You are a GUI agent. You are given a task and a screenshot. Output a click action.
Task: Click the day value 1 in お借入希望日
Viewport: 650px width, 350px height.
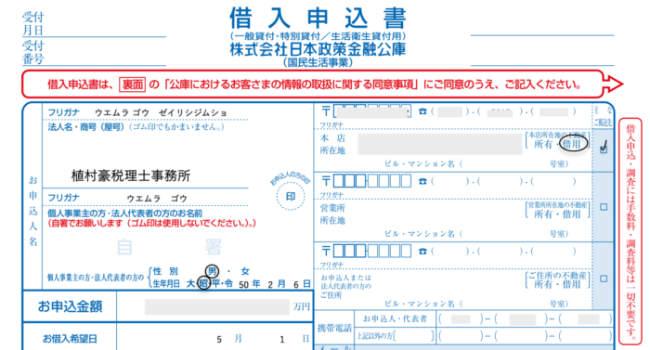tap(282, 340)
